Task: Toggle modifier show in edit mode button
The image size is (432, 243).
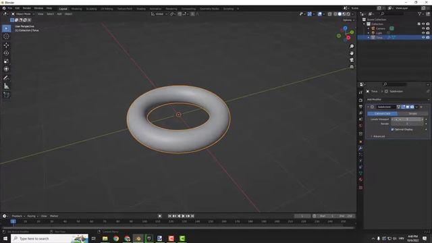Action: coord(403,107)
